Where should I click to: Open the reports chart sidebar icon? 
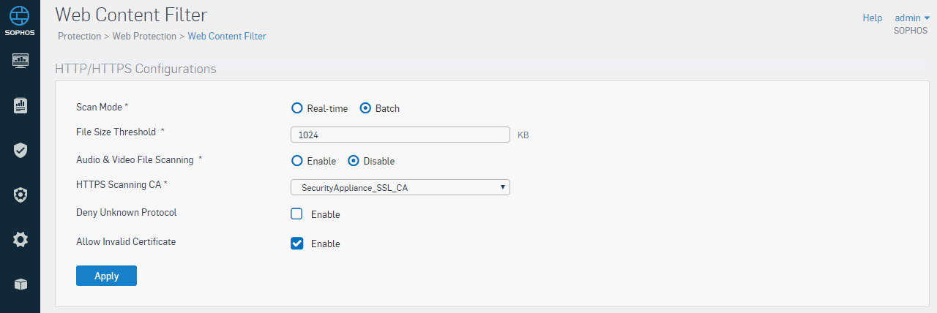[x=20, y=105]
